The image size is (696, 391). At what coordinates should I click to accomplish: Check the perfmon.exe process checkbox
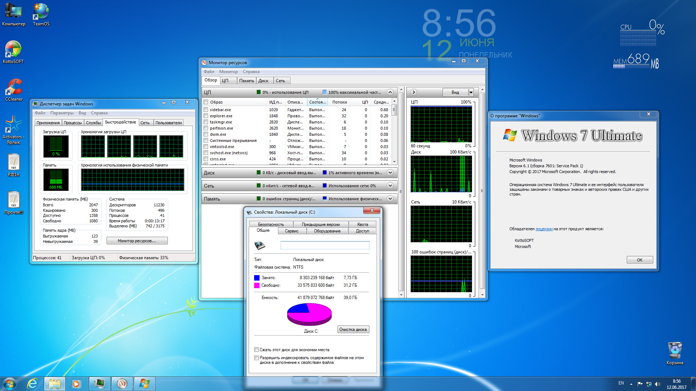[x=206, y=128]
